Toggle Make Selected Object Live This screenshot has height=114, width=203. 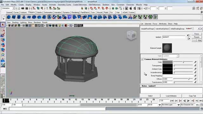[107, 9]
